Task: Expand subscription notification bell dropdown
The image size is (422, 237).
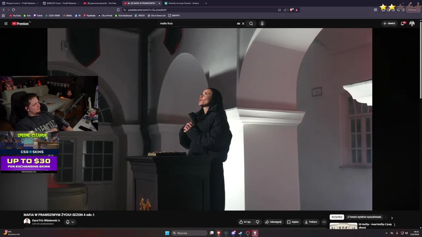Action: click(70, 222)
